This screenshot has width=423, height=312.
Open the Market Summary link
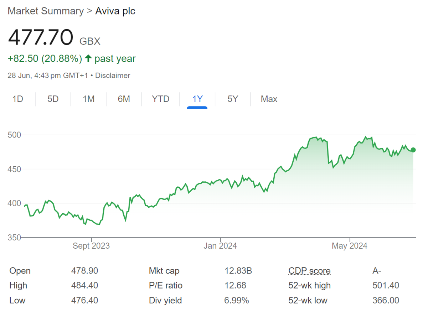point(46,11)
